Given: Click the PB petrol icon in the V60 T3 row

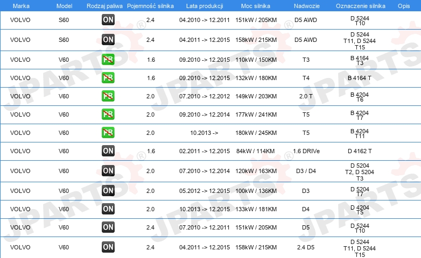Looking at the screenshot, I should 108,59.
